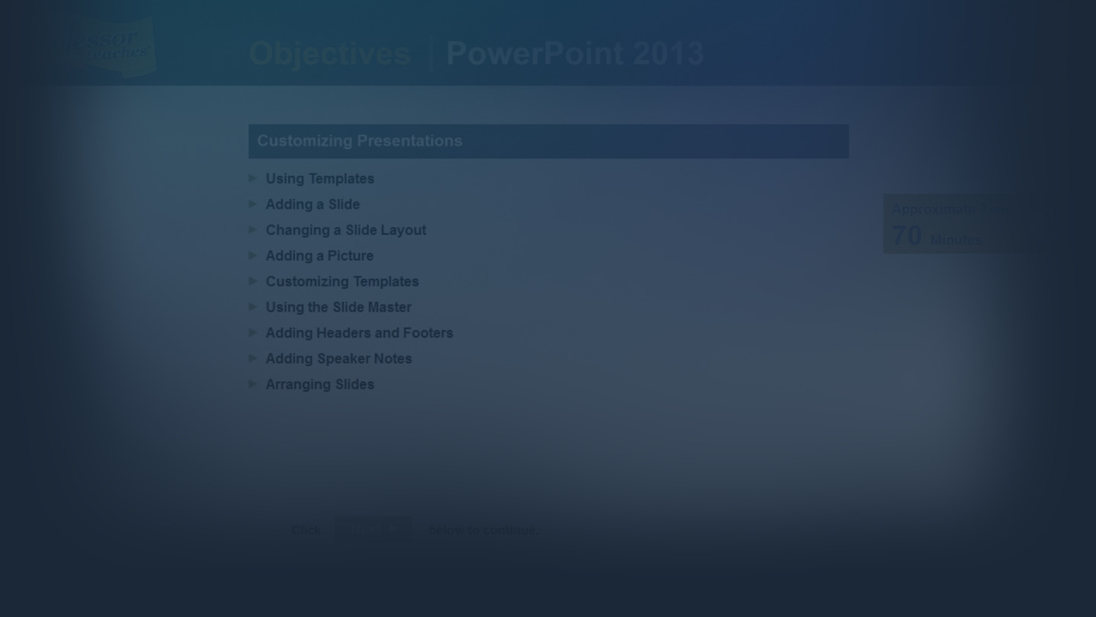Choose the Arranging Slides objective
The width and height of the screenshot is (1096, 617).
click(319, 385)
